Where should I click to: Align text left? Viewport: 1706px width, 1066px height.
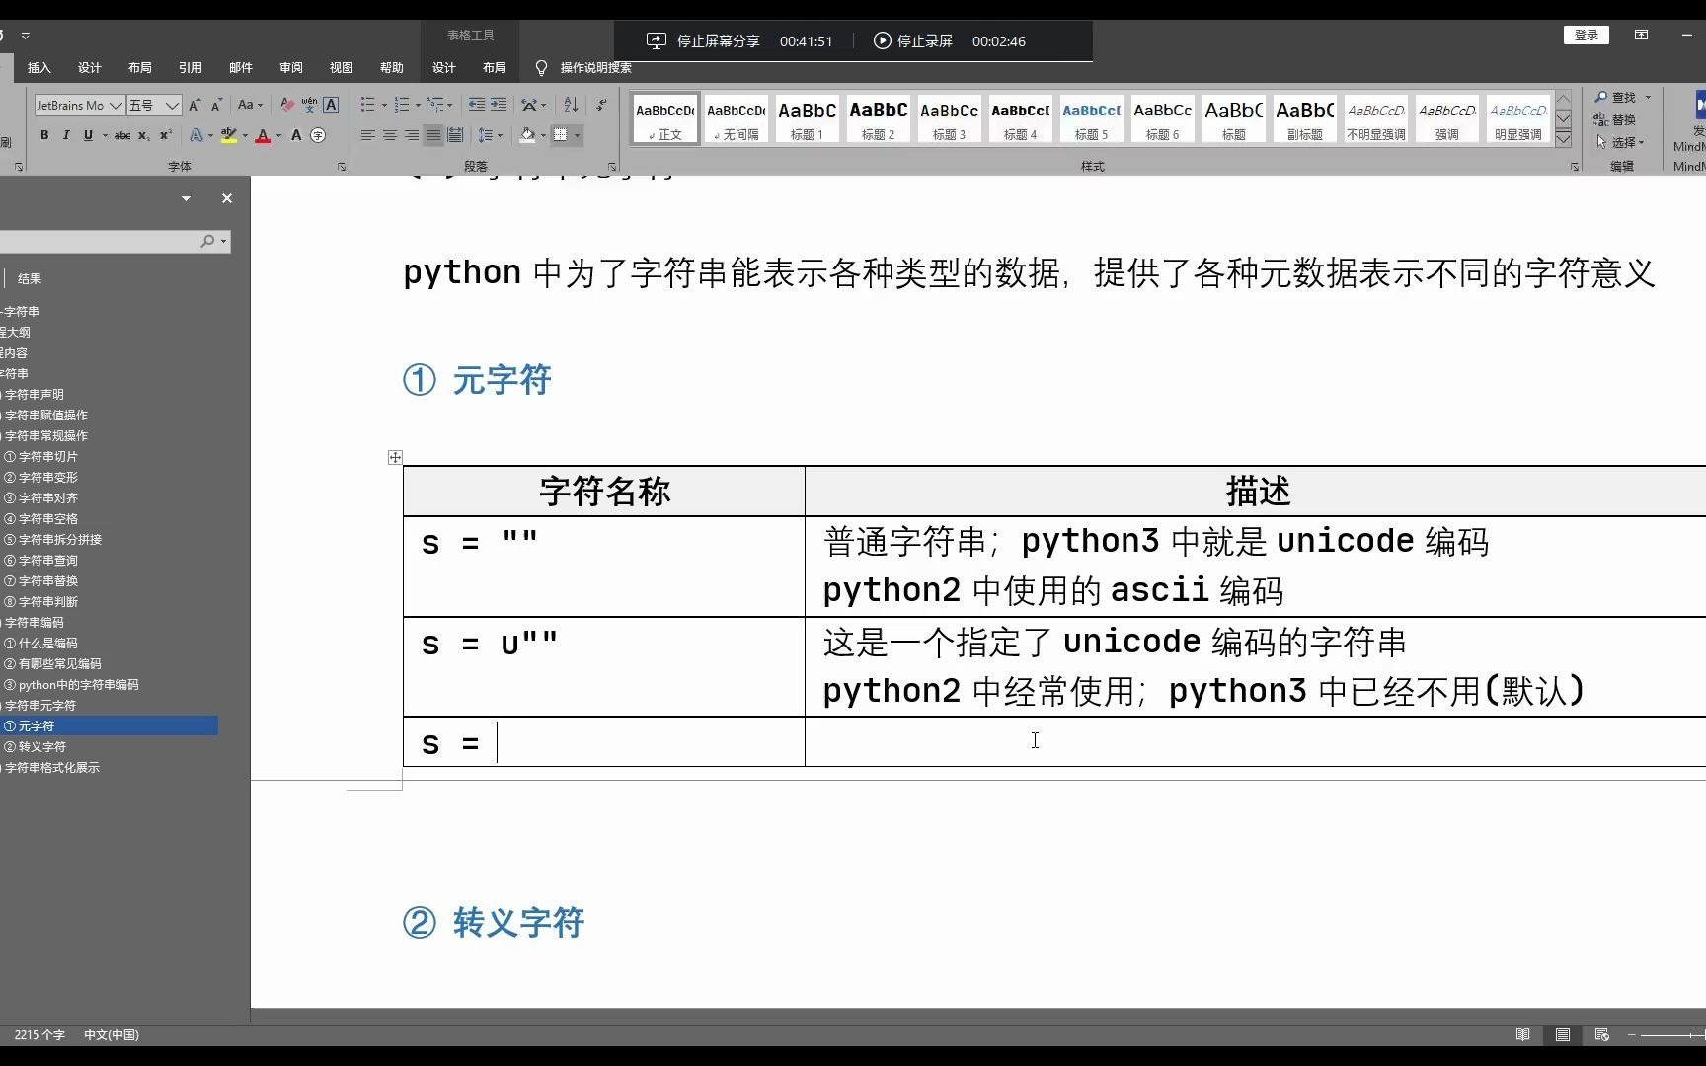368,135
